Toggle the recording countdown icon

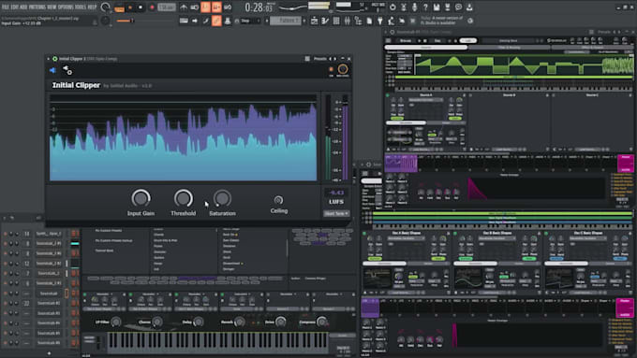point(205,7)
